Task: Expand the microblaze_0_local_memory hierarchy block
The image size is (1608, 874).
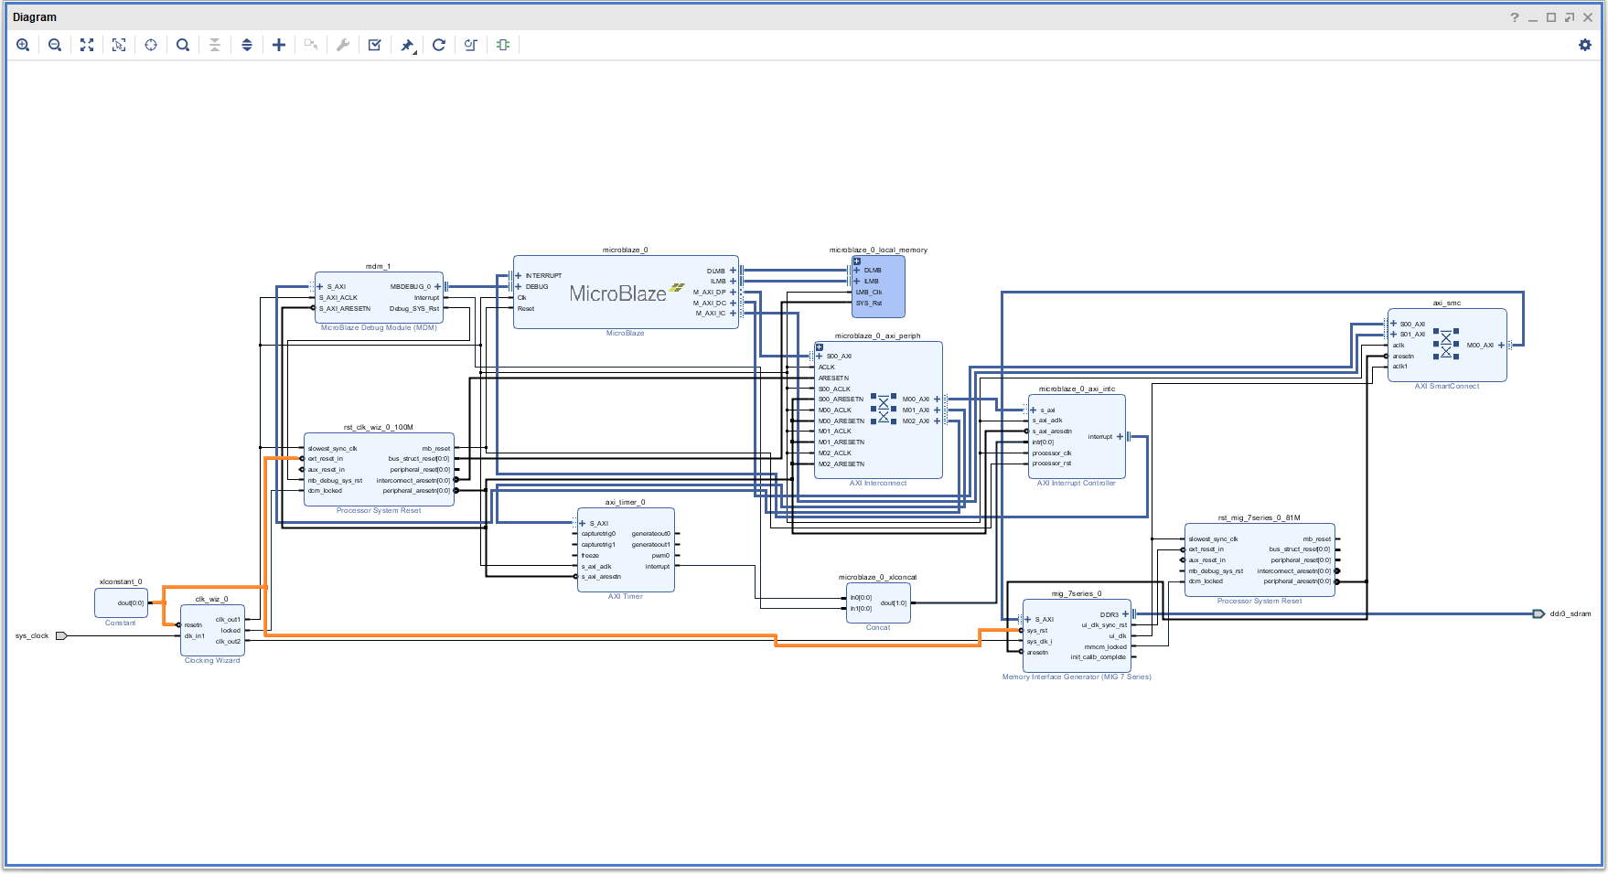Action: pyautogui.click(x=857, y=261)
